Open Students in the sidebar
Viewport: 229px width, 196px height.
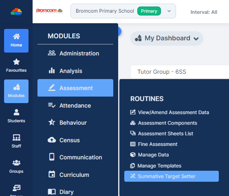(16, 116)
